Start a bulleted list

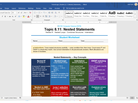[35, 13]
